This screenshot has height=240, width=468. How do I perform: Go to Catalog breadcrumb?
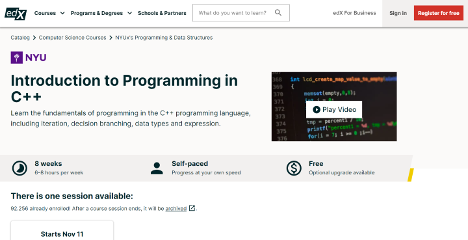pyautogui.click(x=20, y=38)
